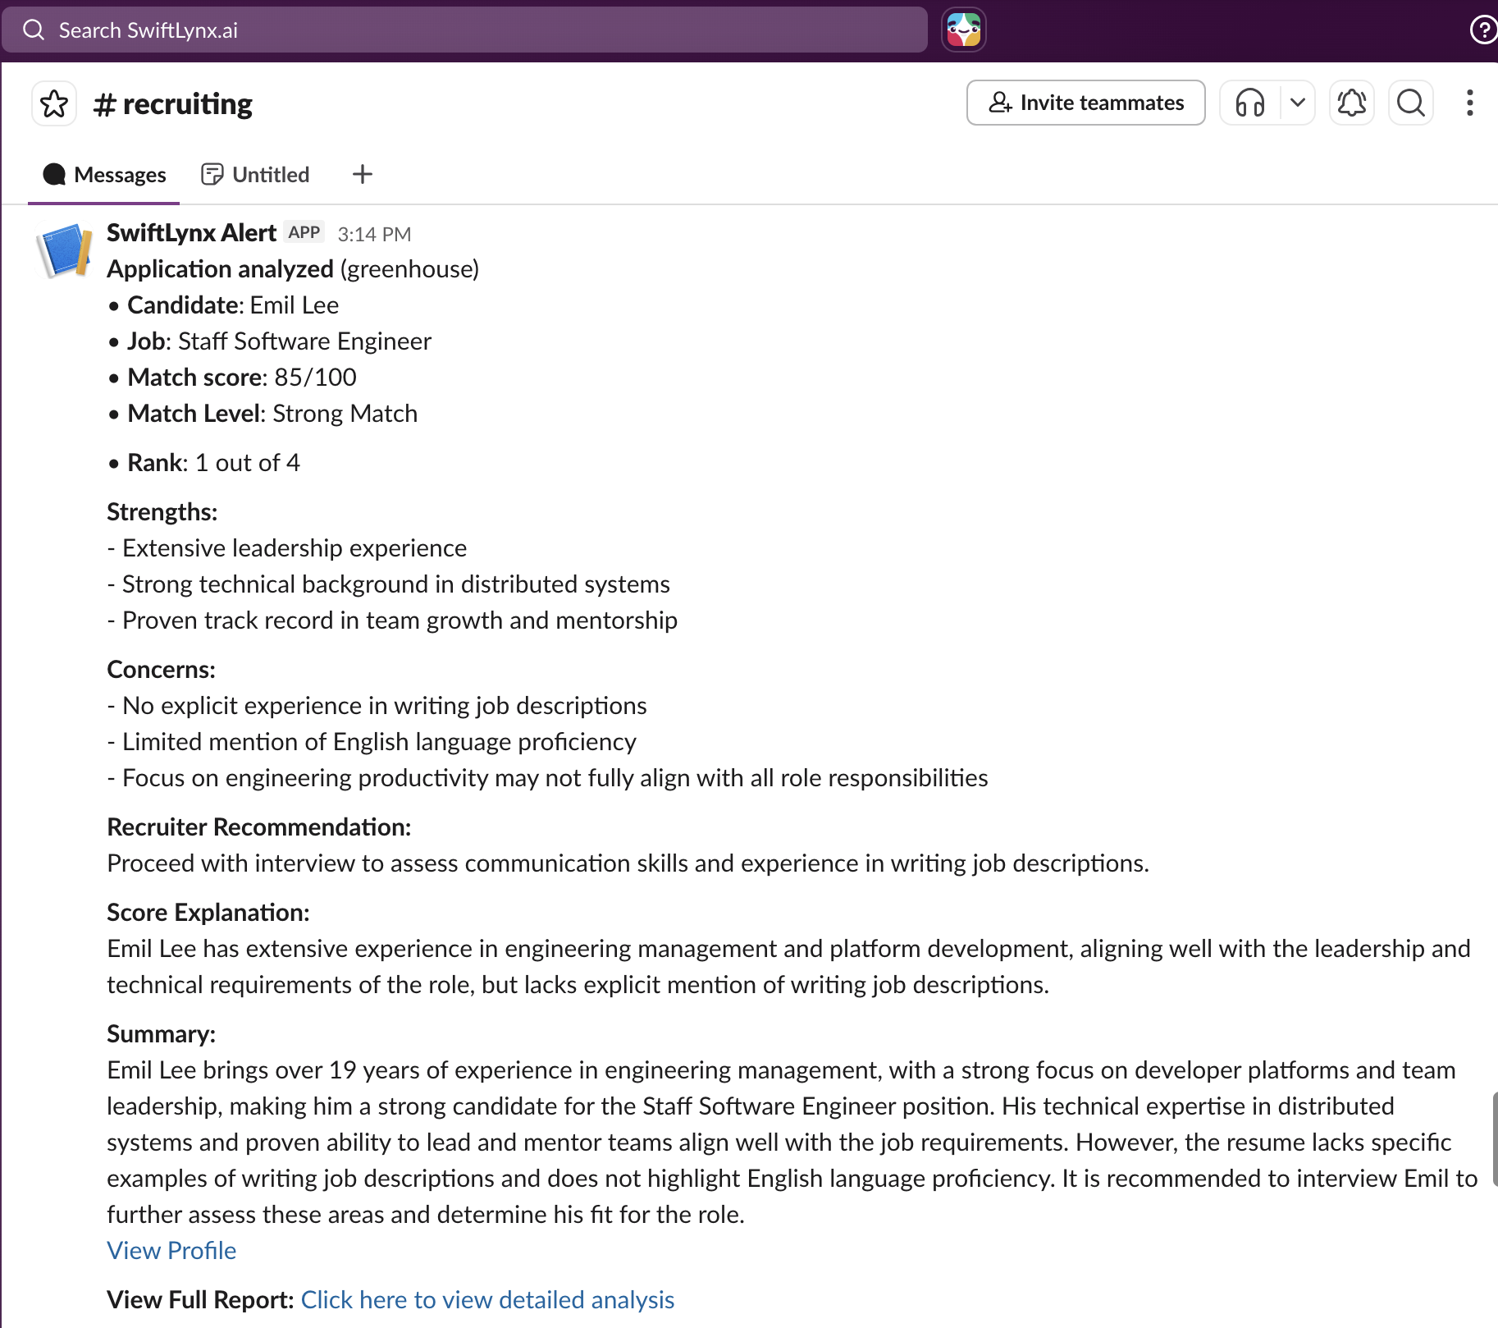The height and width of the screenshot is (1328, 1498).
Task: Click the SwiftLynx Alert sender name
Action: pos(191,233)
